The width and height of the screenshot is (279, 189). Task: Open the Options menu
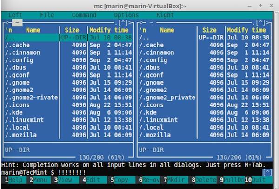[x=126, y=15]
